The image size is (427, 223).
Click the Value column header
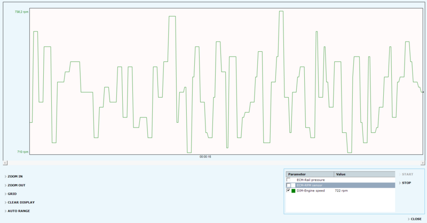click(365, 174)
